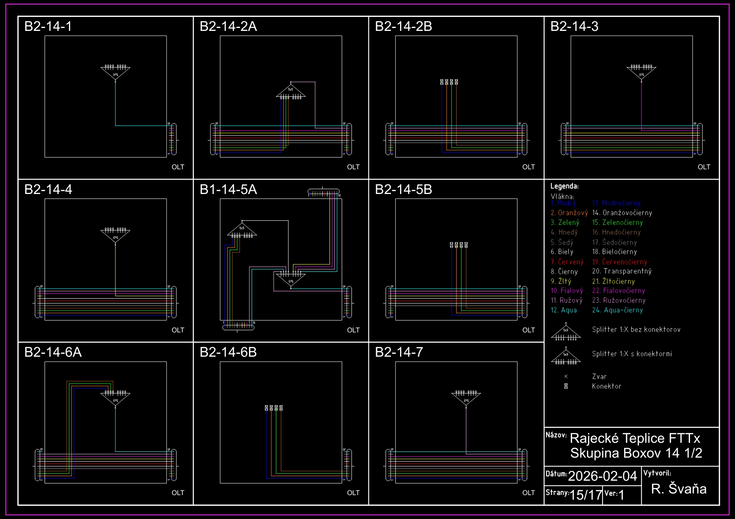Viewport: 735px width, 519px height.
Task: Click the B2-14-3 panel title
Action: point(574,26)
